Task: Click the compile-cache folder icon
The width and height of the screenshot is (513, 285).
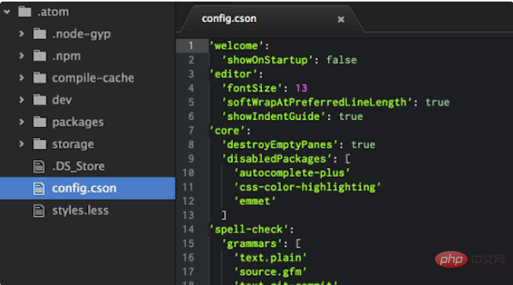Action: click(x=39, y=78)
